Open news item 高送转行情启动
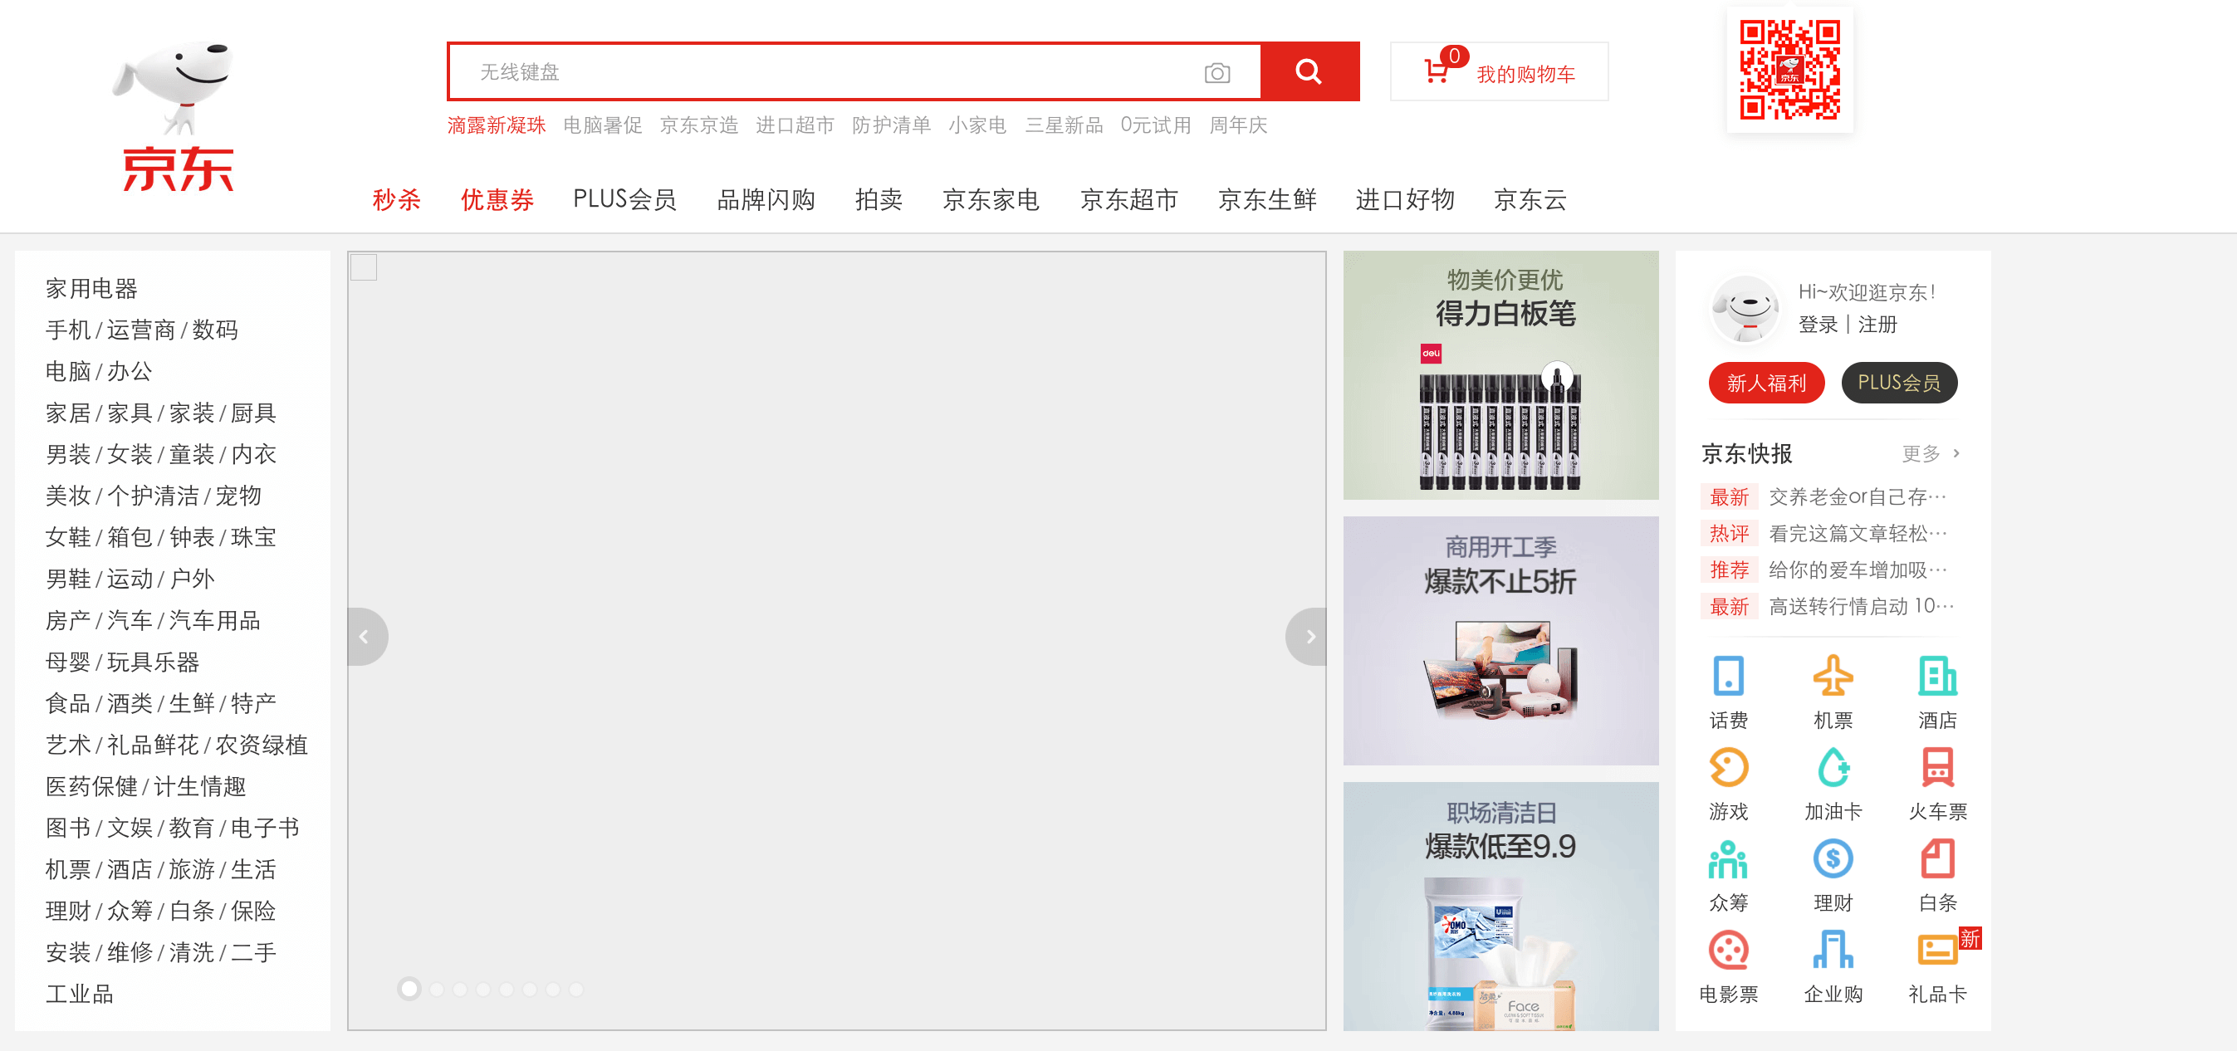Screen dimensions: 2237x1051 (x=1861, y=606)
